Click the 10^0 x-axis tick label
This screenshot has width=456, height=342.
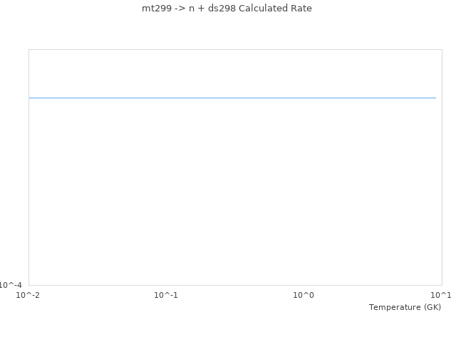tap(304, 295)
